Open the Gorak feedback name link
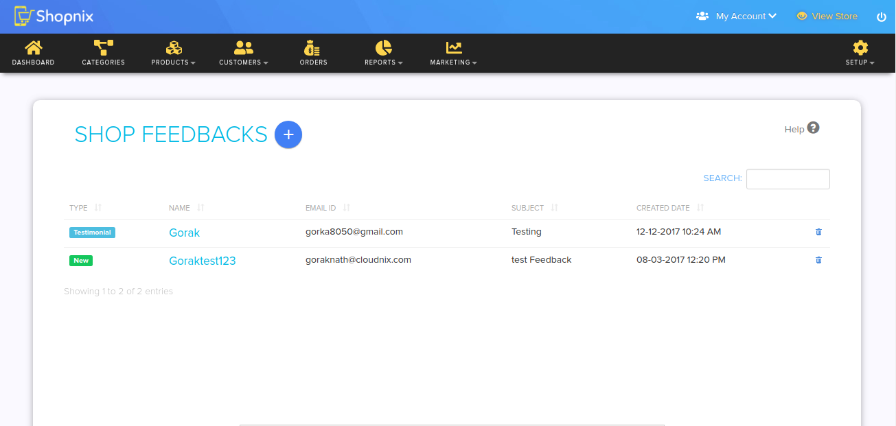Image resolution: width=896 pixels, height=426 pixels. click(x=185, y=233)
